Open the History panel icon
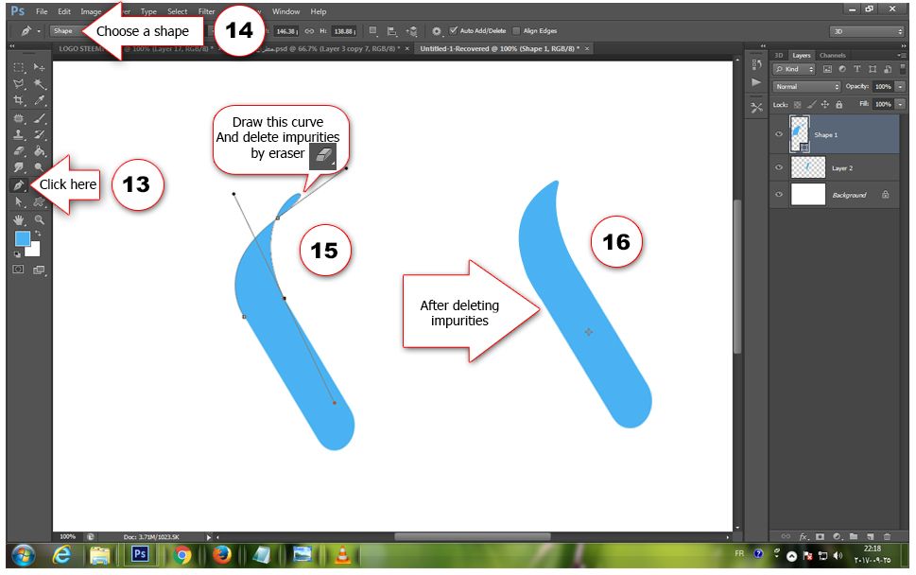The width and height of the screenshot is (916, 575). click(756, 64)
